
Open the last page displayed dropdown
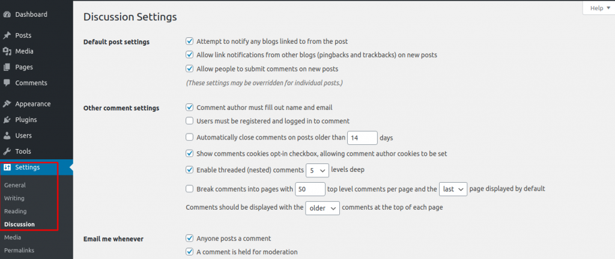tap(453, 189)
